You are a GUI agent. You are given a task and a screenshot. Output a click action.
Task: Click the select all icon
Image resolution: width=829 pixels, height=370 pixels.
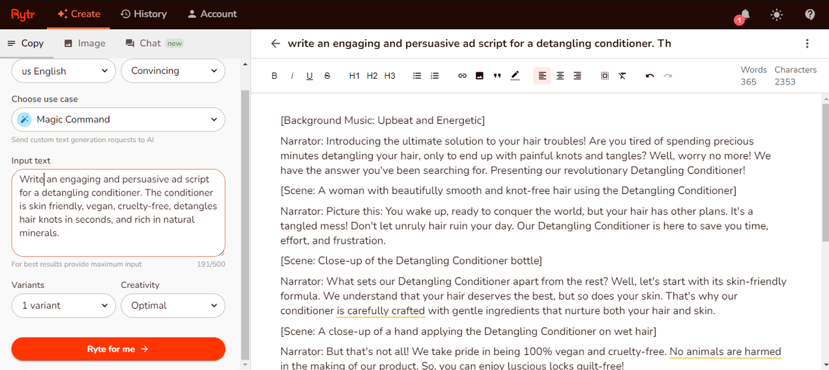coord(605,76)
